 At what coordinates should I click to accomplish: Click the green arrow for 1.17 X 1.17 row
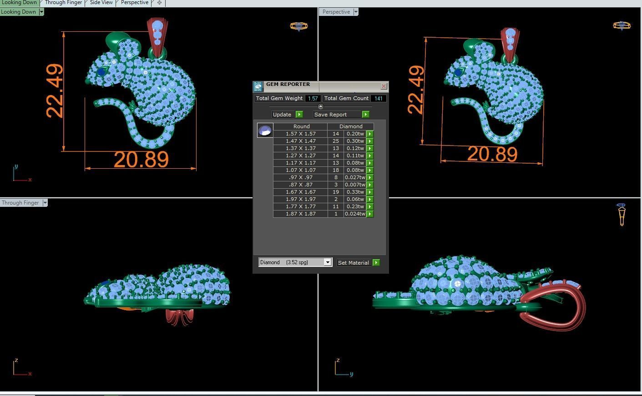click(x=370, y=163)
